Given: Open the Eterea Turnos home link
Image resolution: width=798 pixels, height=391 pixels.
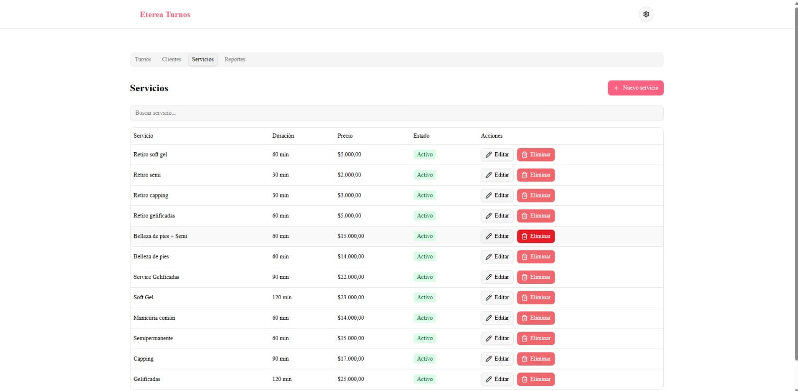Looking at the screenshot, I should 165,14.
